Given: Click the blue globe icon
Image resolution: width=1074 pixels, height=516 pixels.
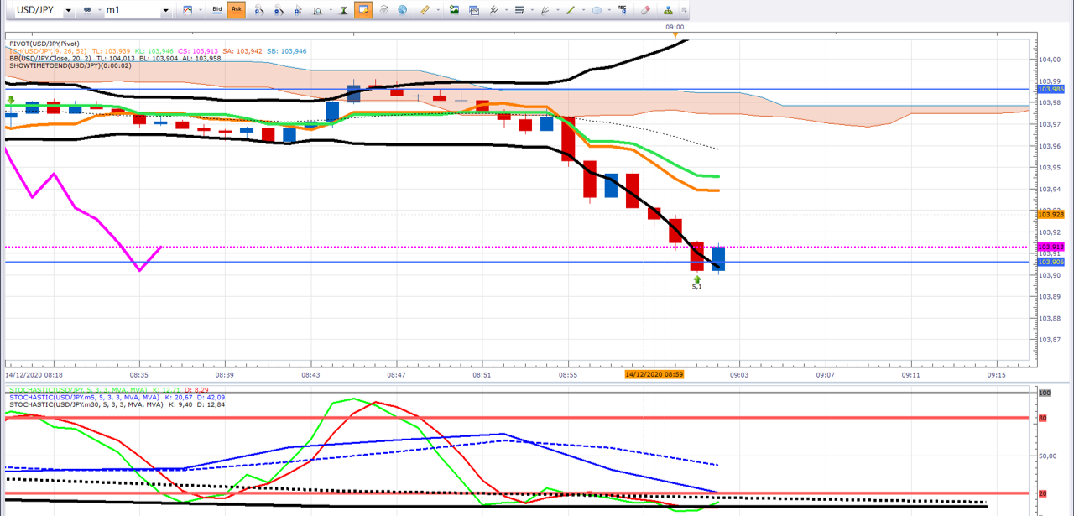Looking at the screenshot, I should (402, 10).
